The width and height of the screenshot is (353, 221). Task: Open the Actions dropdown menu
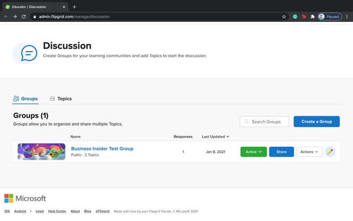309,152
